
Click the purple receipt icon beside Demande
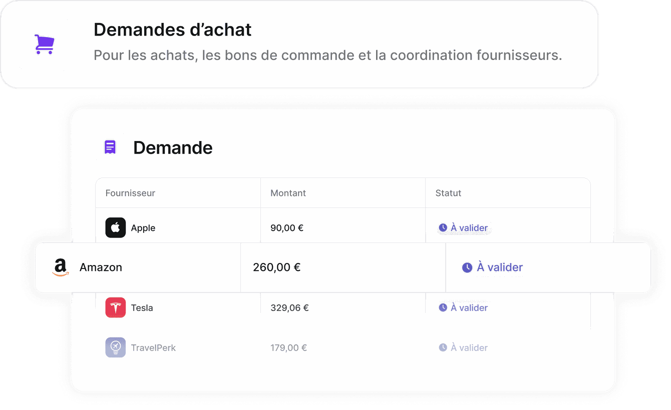pyautogui.click(x=110, y=147)
